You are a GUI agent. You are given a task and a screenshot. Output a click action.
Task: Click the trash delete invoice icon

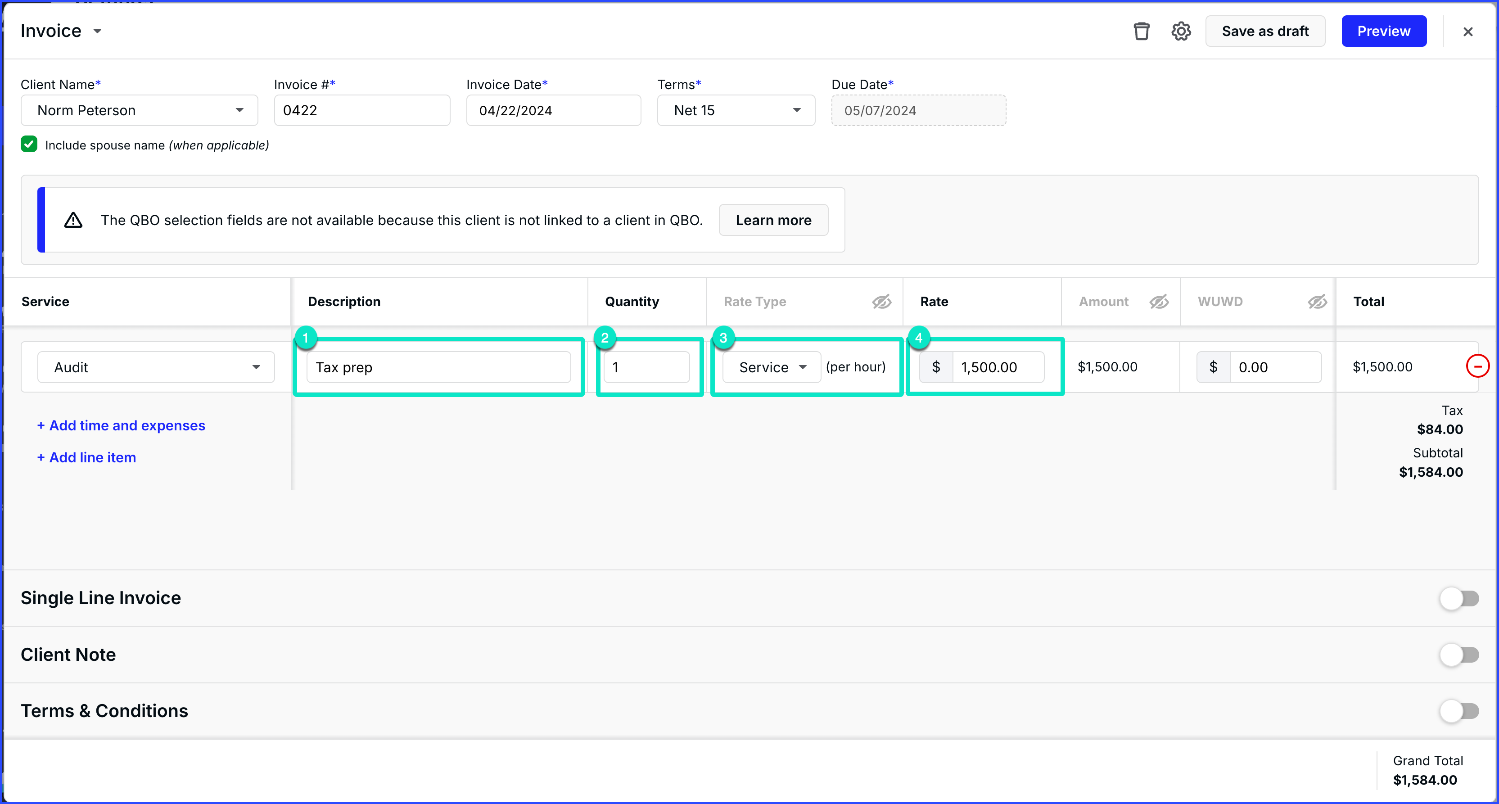tap(1141, 31)
